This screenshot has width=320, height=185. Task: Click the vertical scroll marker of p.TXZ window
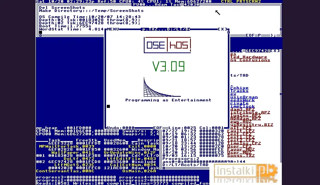point(229,32)
